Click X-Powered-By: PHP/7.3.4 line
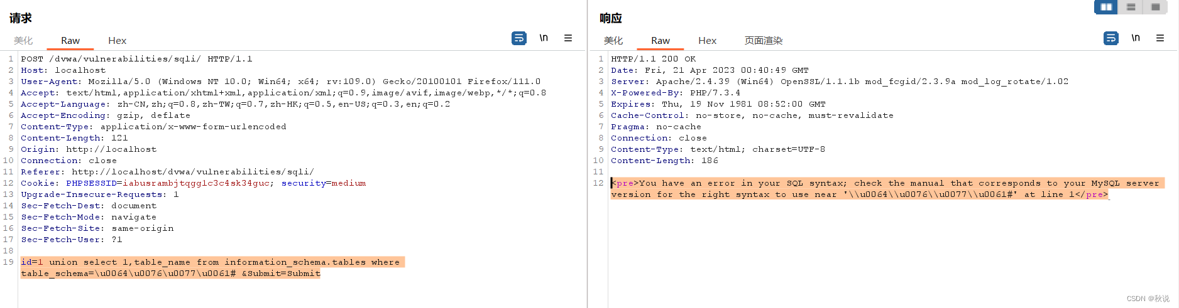 tap(676, 93)
